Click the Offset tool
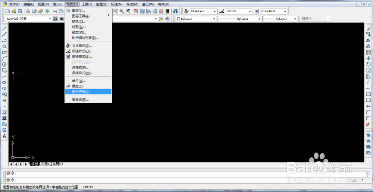The width and height of the screenshot is (373, 192). (368, 46)
